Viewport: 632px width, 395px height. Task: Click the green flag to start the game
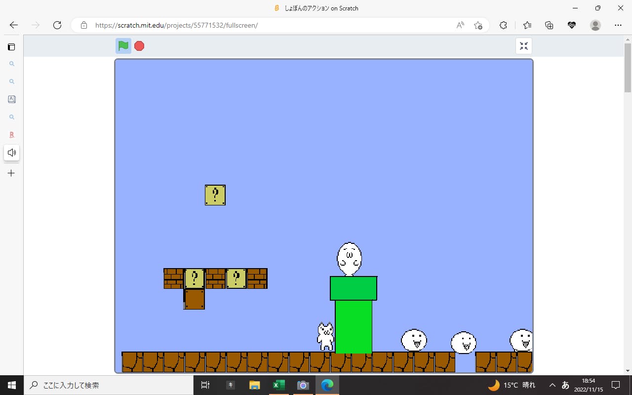click(123, 46)
